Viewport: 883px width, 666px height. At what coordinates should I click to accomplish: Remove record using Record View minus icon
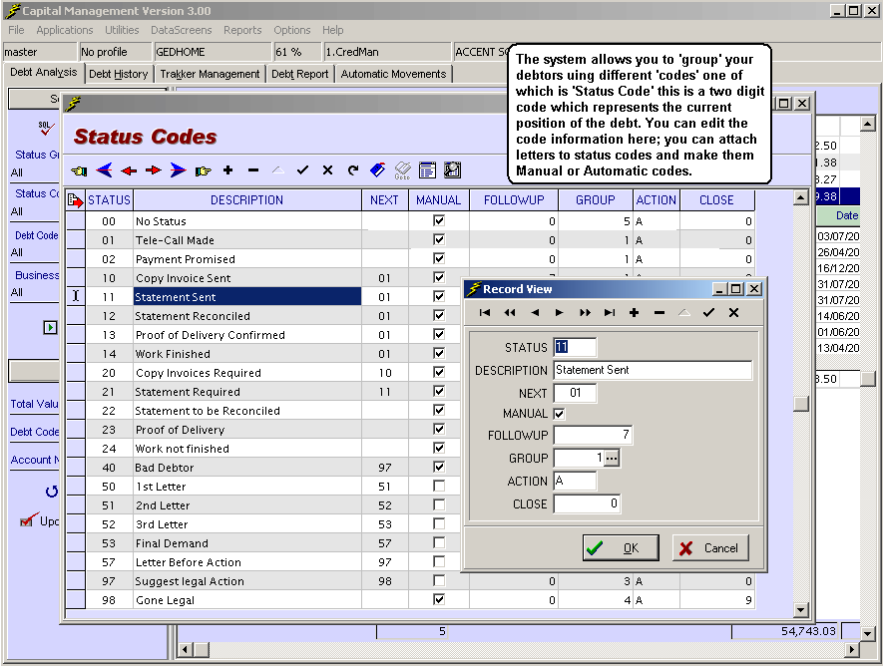(x=660, y=313)
